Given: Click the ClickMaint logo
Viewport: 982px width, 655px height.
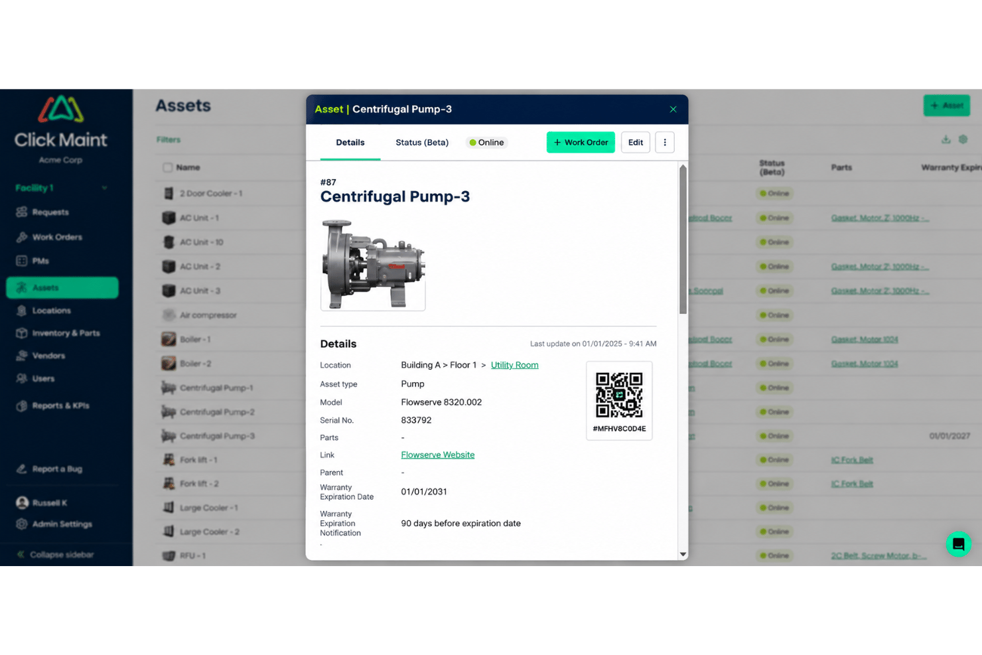Looking at the screenshot, I should [x=60, y=123].
